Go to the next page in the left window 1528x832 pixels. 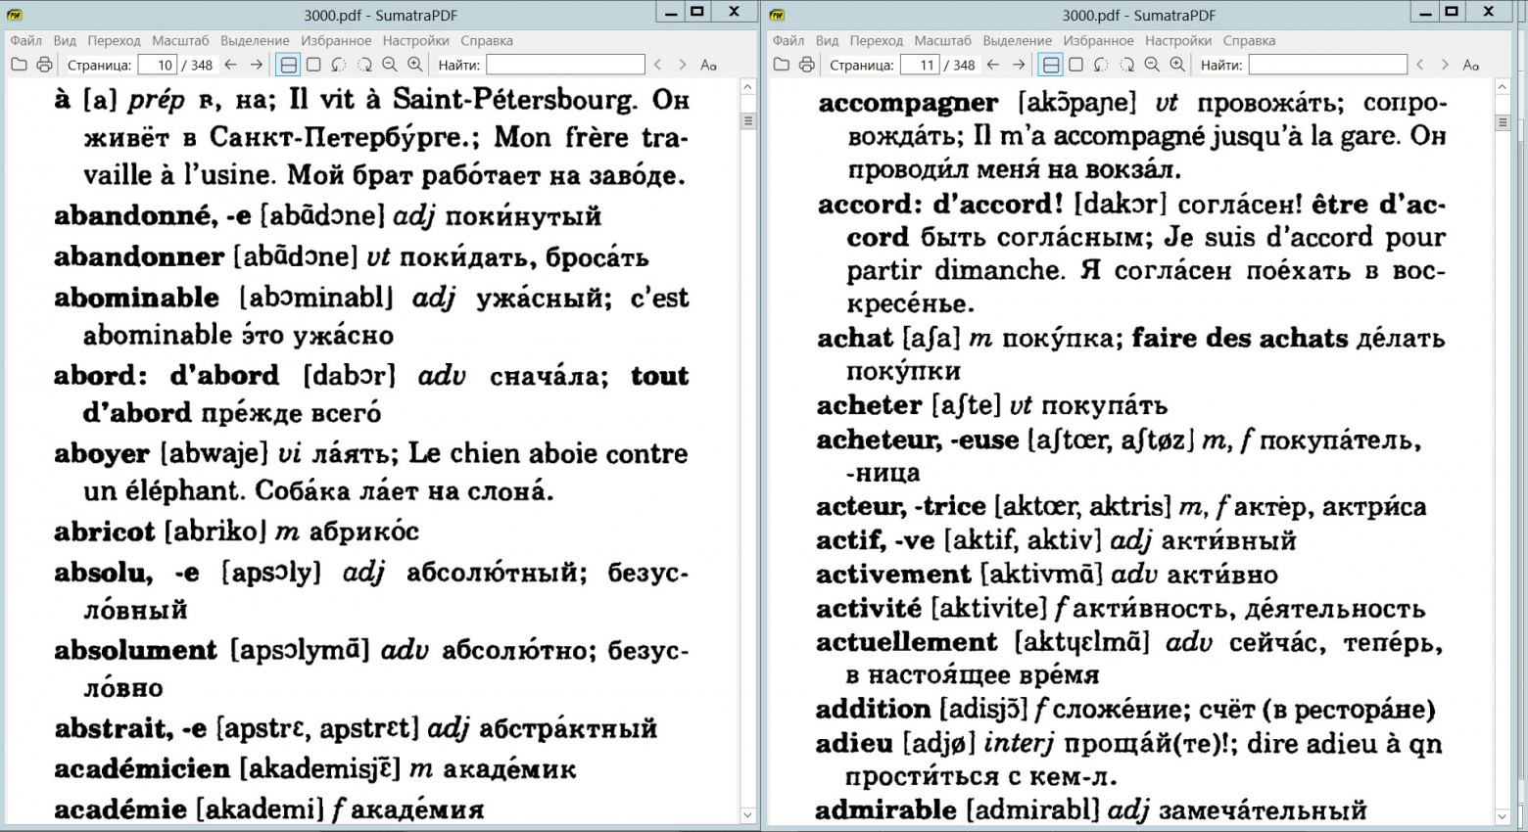point(257,65)
